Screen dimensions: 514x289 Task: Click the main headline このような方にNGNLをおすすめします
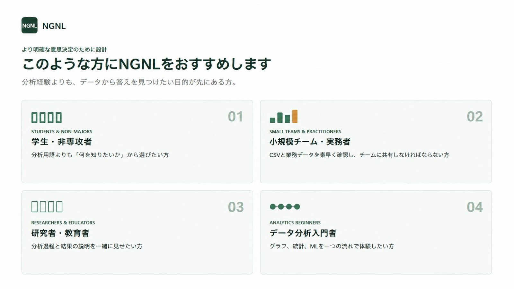[x=146, y=64]
